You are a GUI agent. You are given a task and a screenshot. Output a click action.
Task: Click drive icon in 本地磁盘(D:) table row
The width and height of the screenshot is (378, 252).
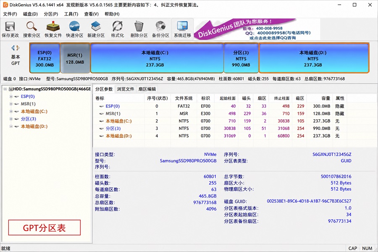tap(102, 136)
